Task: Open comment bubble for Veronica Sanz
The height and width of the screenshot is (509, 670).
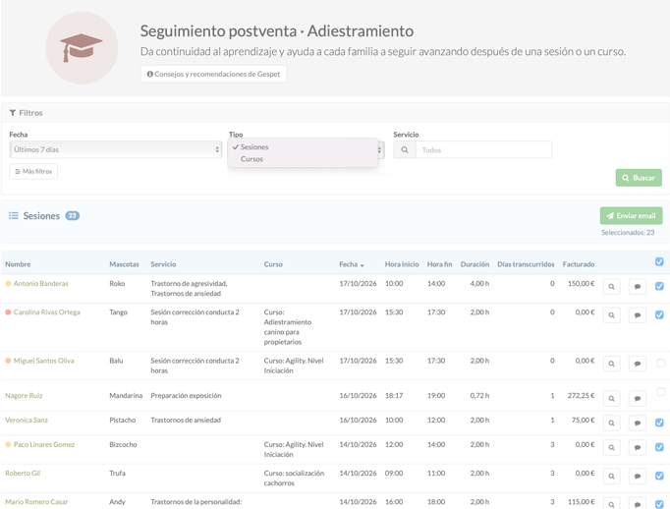Action: (x=638, y=424)
